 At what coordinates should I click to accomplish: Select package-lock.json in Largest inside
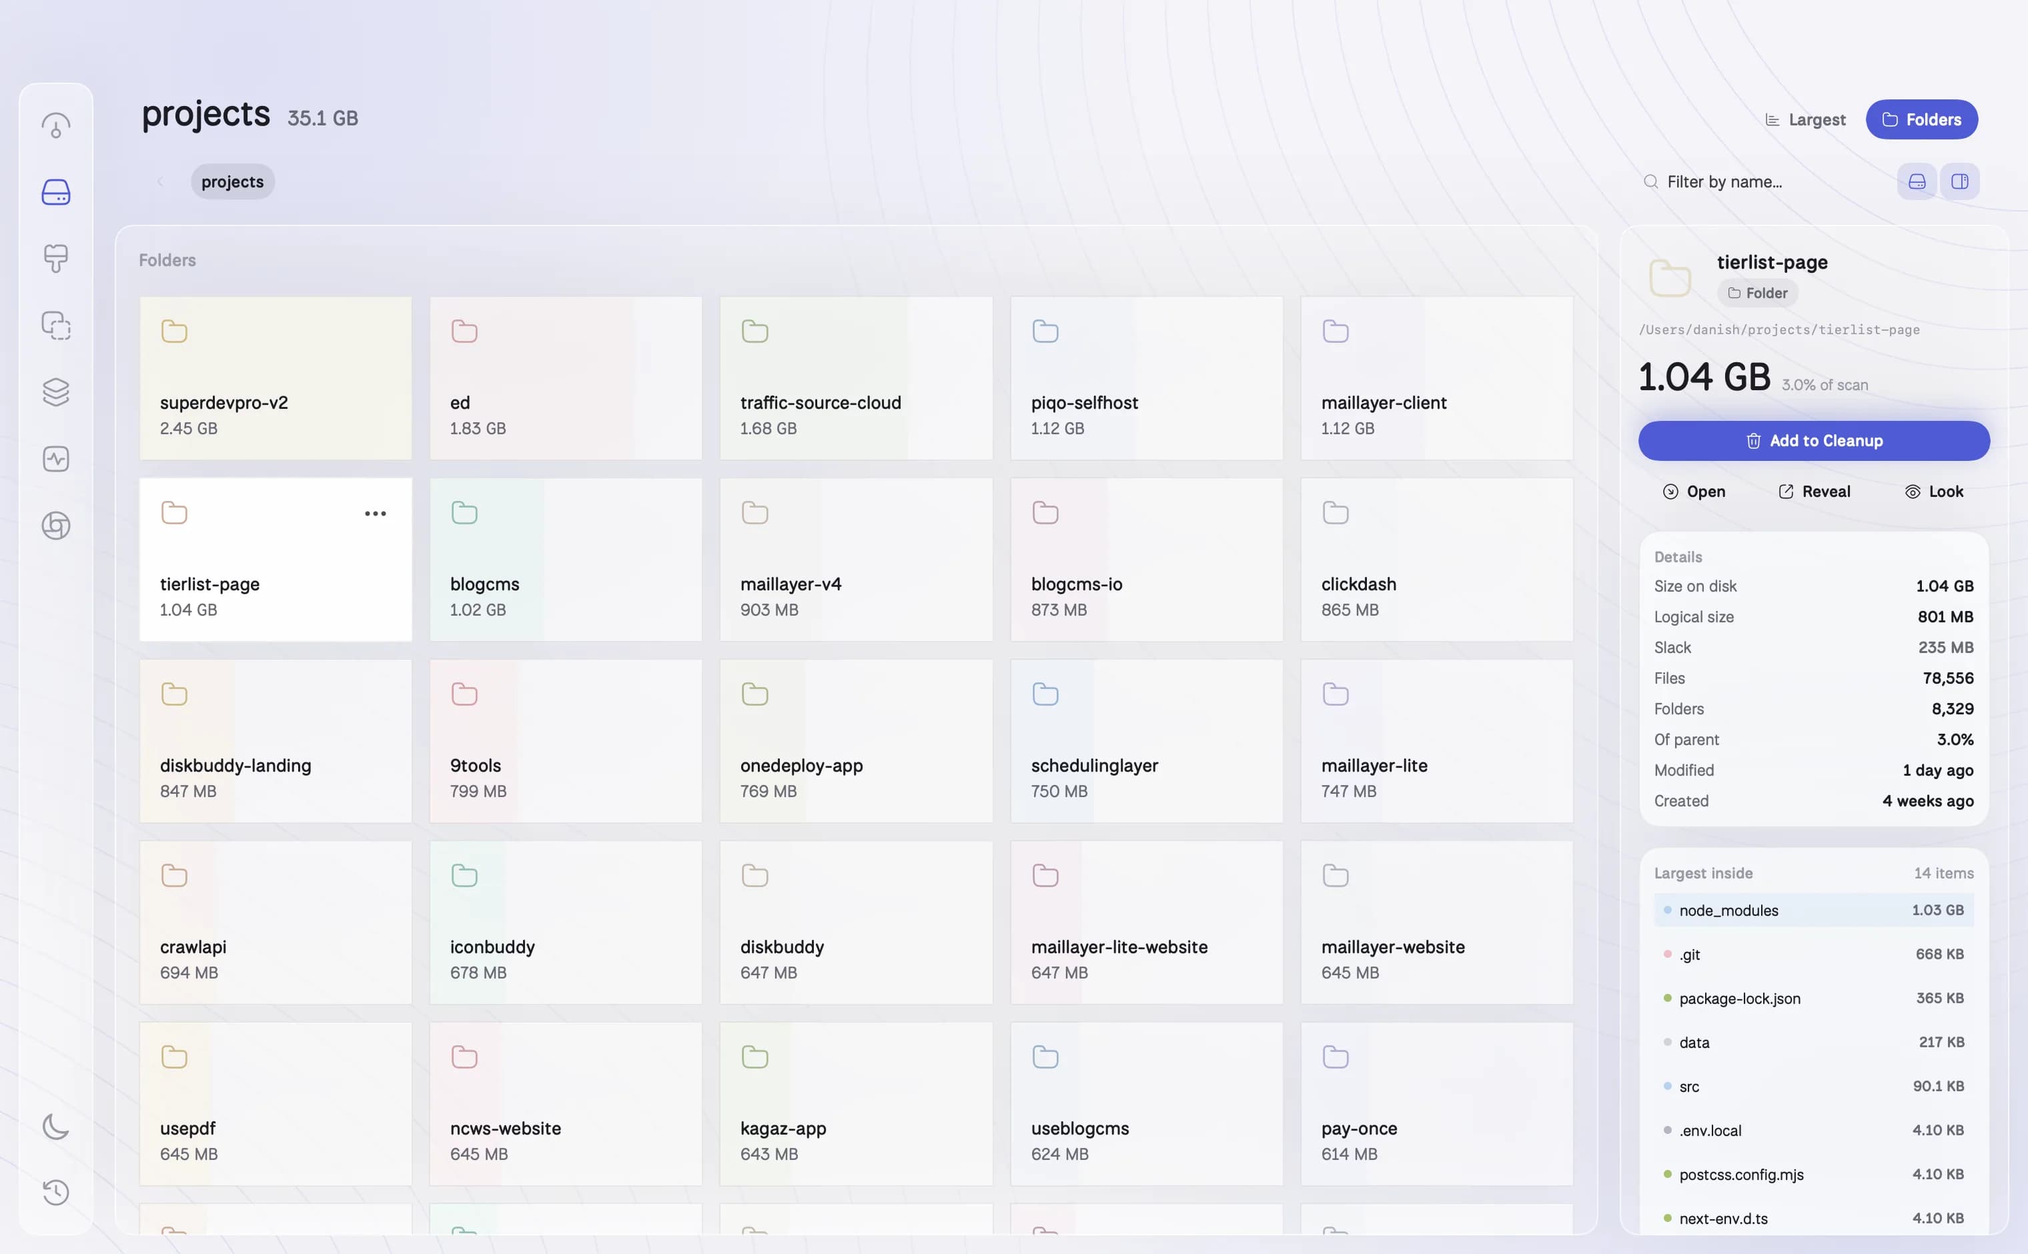click(x=1813, y=999)
